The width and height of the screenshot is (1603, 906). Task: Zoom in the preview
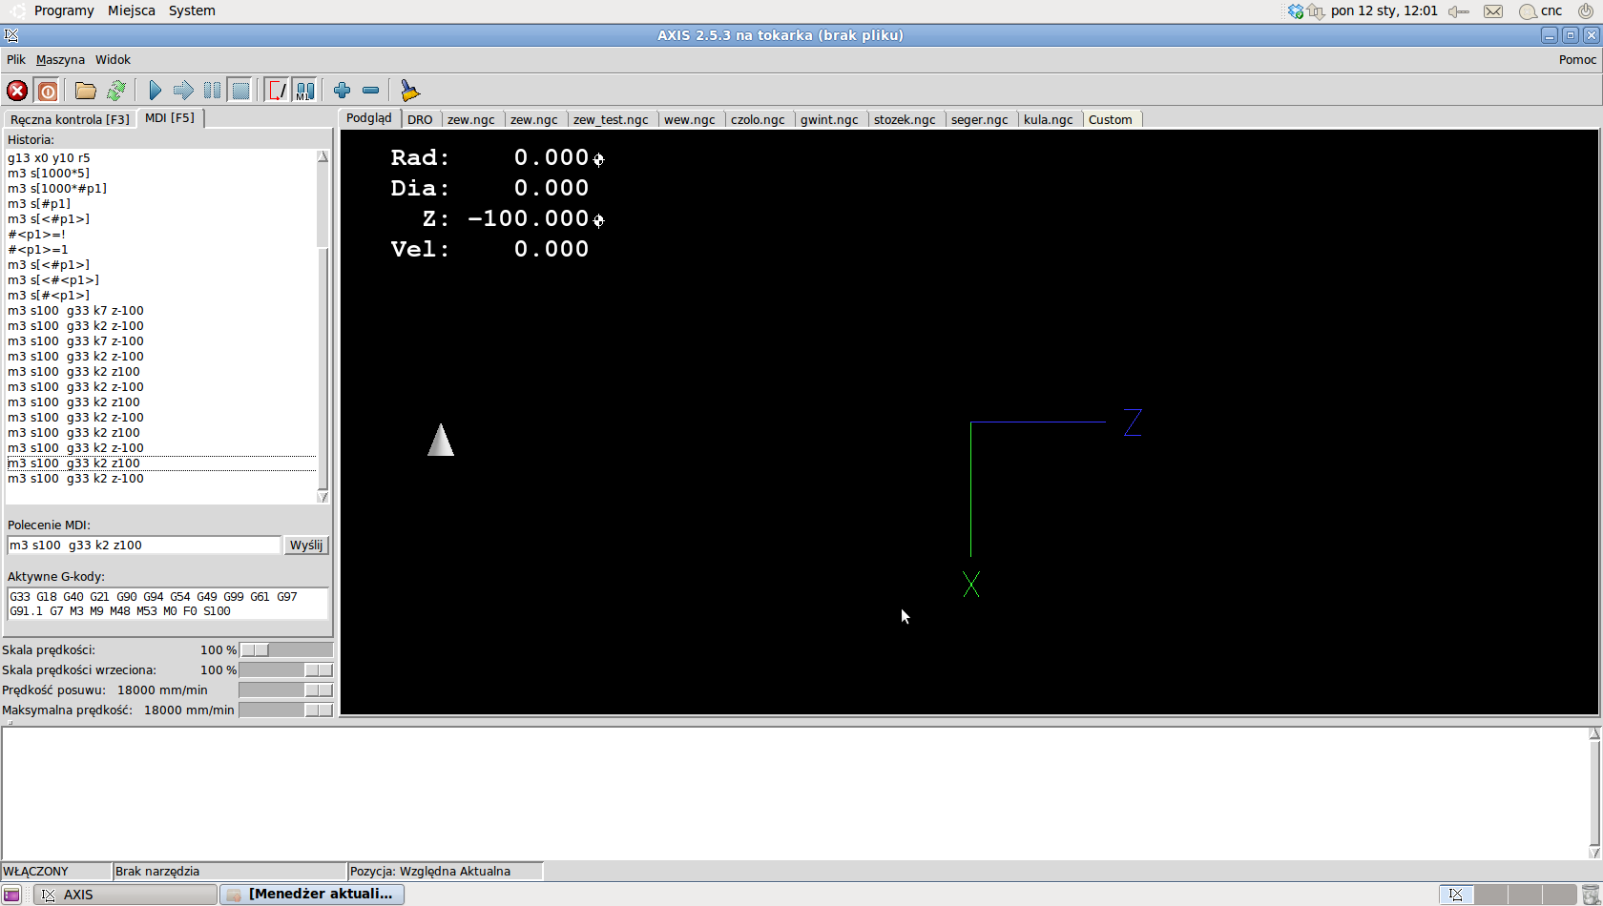(343, 91)
